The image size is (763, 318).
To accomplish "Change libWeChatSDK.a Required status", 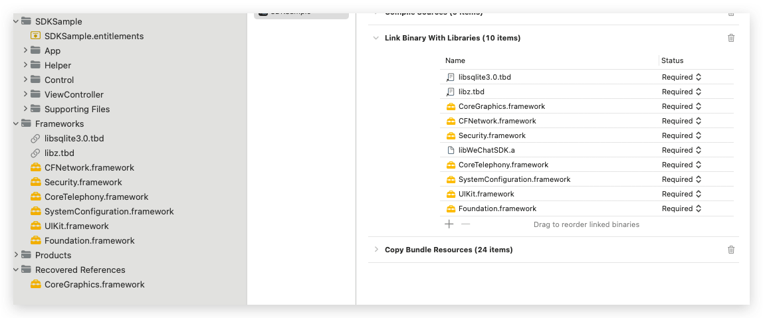I will (682, 150).
